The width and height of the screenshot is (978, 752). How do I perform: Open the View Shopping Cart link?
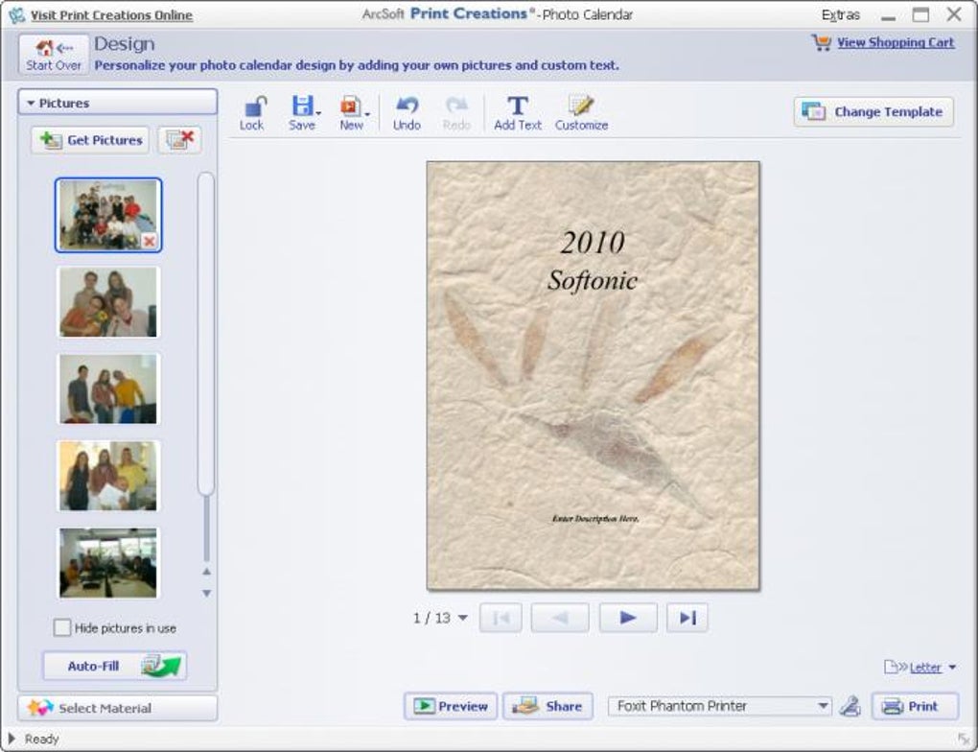(895, 42)
